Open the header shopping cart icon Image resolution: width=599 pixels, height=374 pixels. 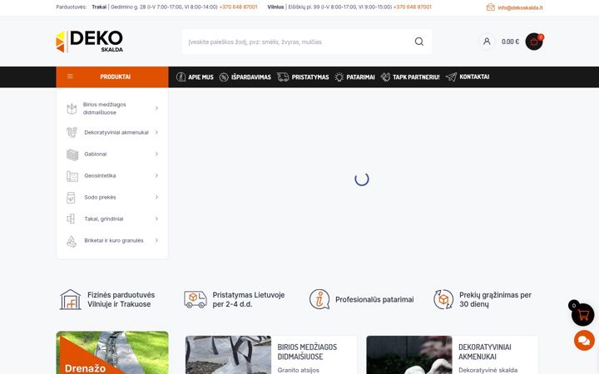[x=534, y=42]
